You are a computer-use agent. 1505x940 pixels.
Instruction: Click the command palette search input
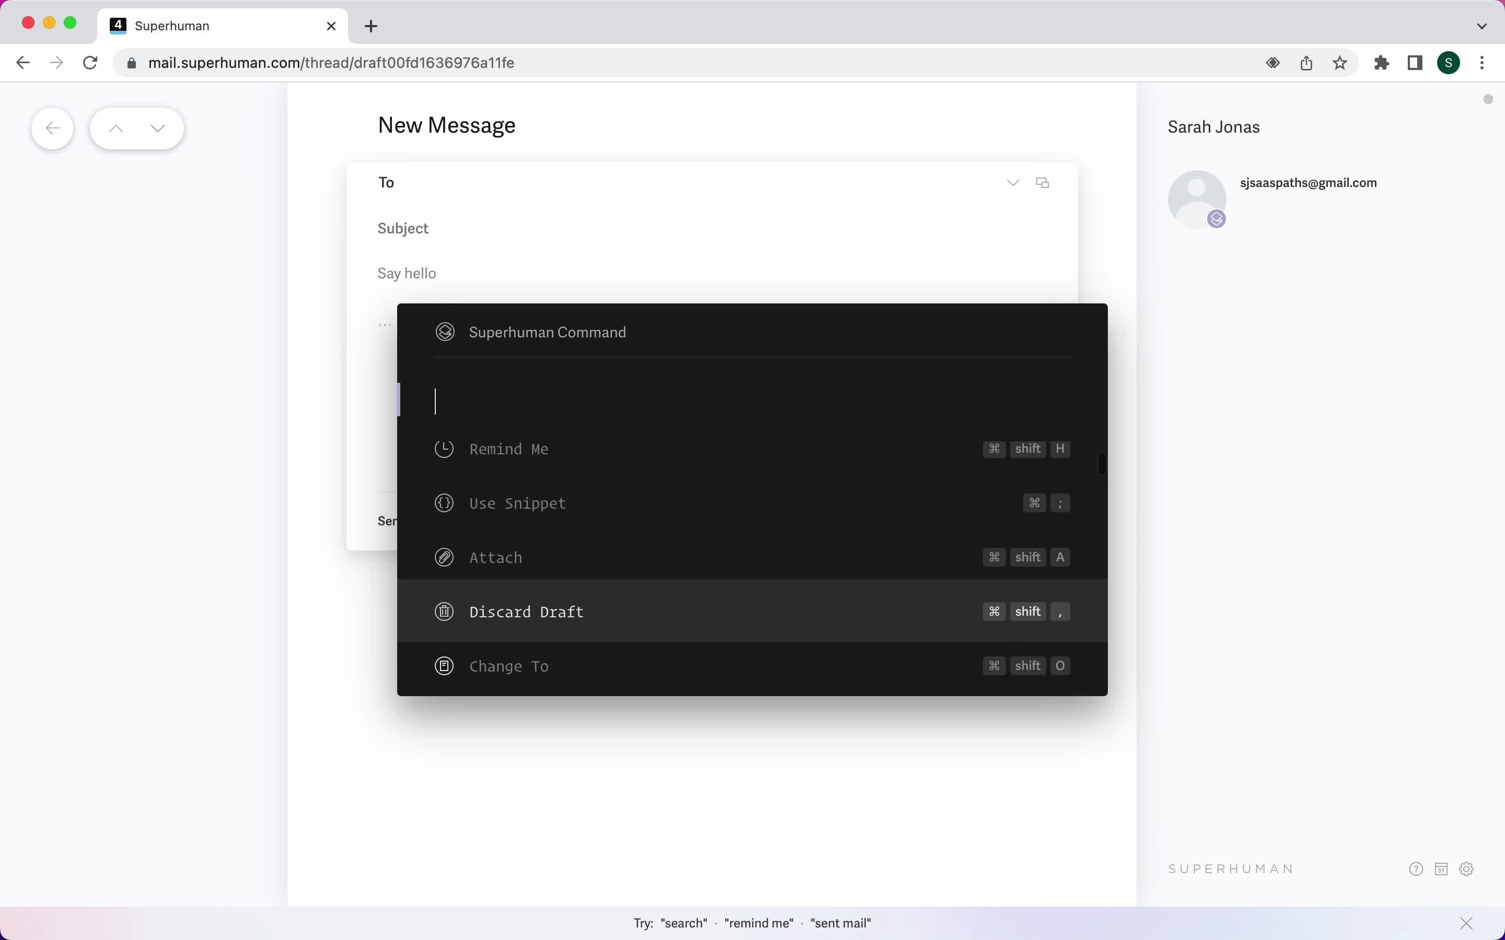click(x=752, y=401)
